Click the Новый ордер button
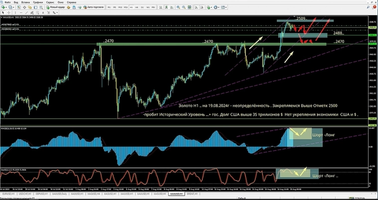378x200 pixels. 55,7
